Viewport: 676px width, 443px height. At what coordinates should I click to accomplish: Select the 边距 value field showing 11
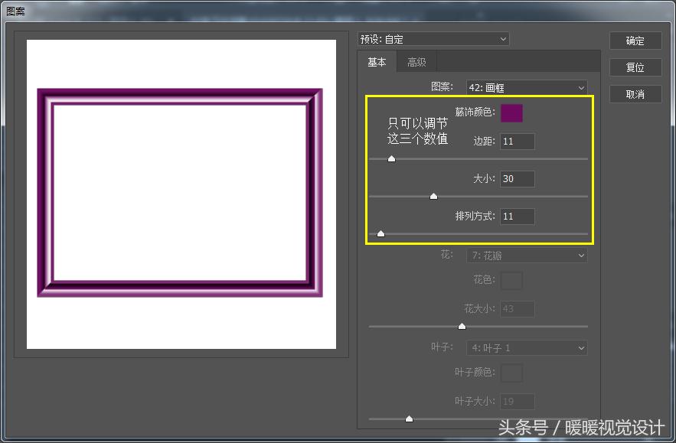pos(516,141)
